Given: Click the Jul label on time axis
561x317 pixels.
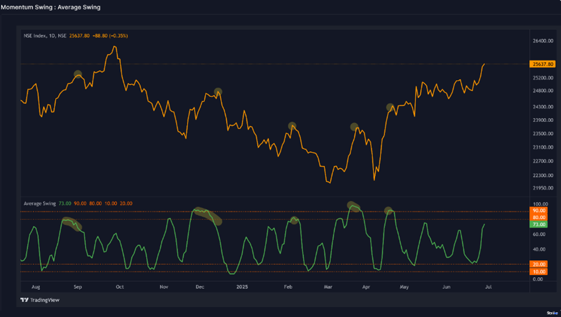Looking at the screenshot, I should pyautogui.click(x=488, y=288).
